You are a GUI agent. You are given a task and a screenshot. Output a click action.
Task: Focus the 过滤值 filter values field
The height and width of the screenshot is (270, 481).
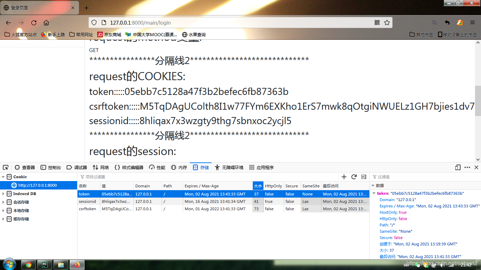[x=425, y=177]
